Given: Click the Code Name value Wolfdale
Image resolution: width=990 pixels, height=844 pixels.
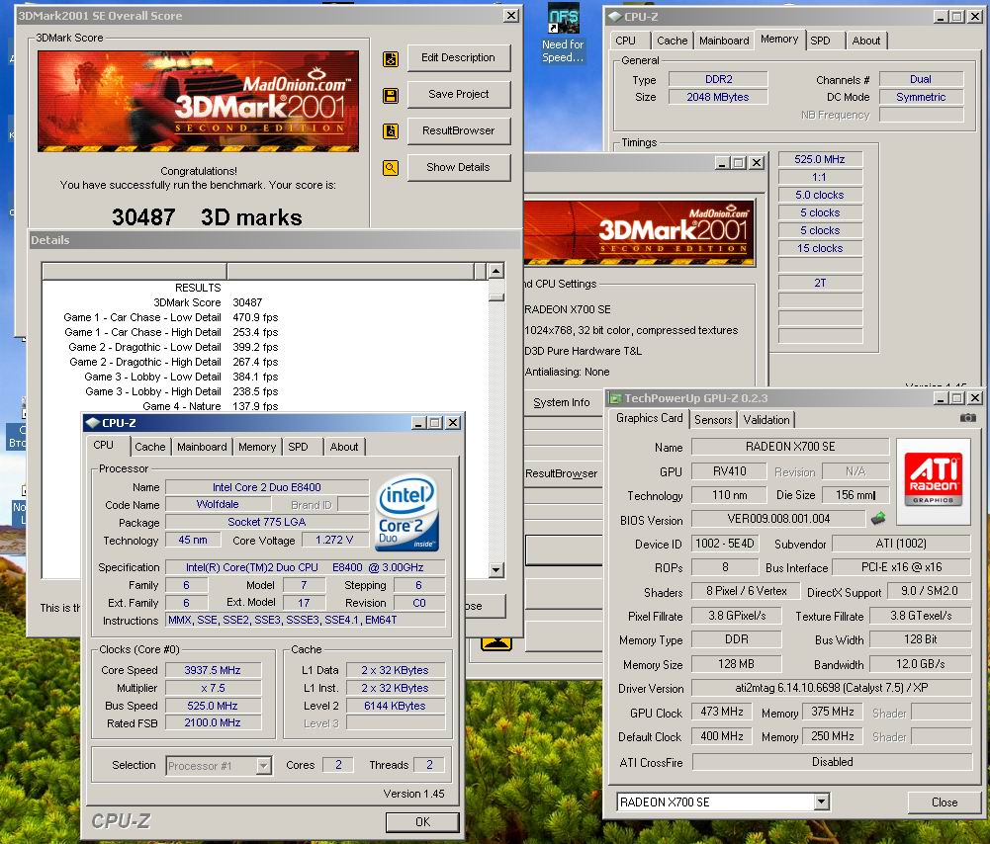Looking at the screenshot, I should pyautogui.click(x=218, y=504).
